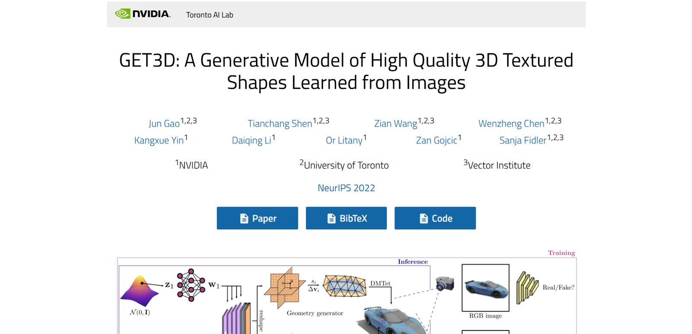Follow the NeurIPS 2022 link
This screenshot has height=334, width=692.
pos(346,188)
